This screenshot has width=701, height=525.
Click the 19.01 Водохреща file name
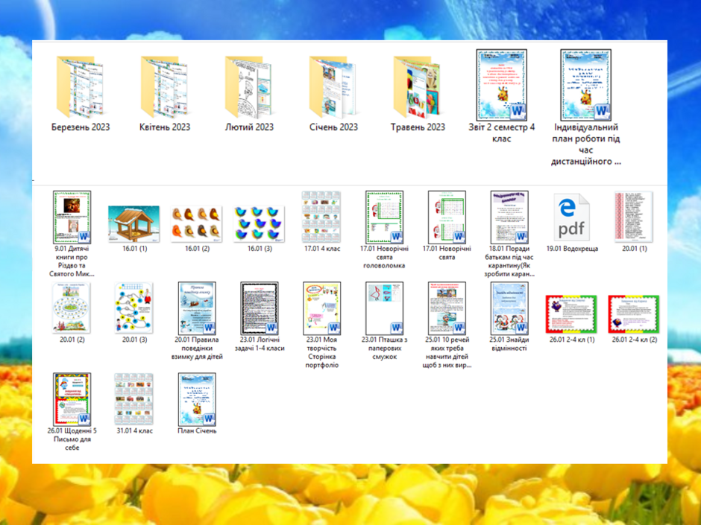572,249
